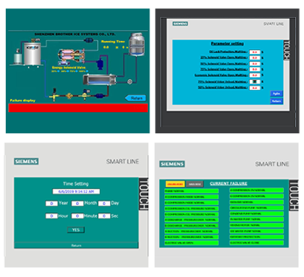The image size is (304, 277).
Task: Click the Year input field
Action: pyautogui.click(x=51, y=203)
